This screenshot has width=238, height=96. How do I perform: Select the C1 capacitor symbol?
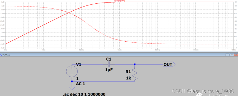[x=109, y=64]
